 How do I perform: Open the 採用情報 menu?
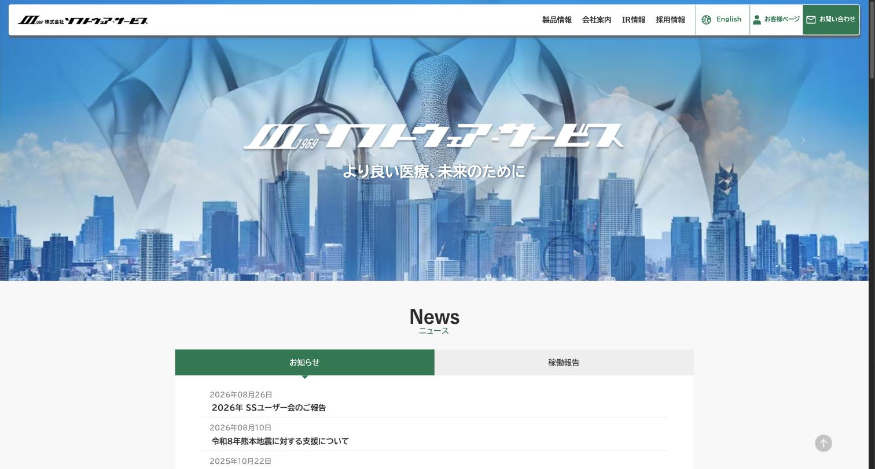pos(670,20)
